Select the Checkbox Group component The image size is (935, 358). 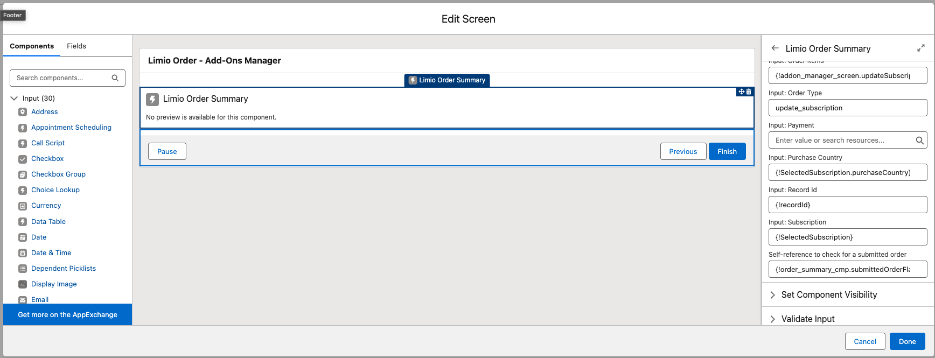pyautogui.click(x=58, y=174)
